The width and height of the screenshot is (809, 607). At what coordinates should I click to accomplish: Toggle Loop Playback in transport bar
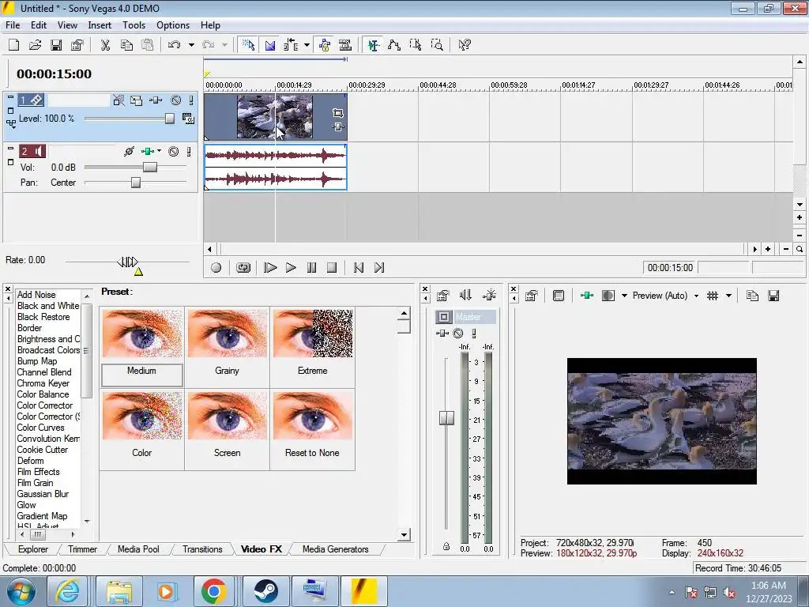[x=243, y=267]
